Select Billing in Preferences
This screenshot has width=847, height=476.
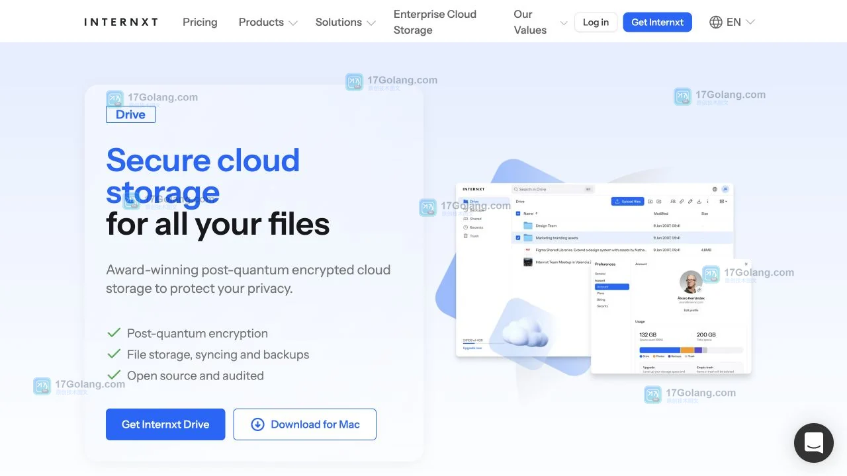point(602,300)
